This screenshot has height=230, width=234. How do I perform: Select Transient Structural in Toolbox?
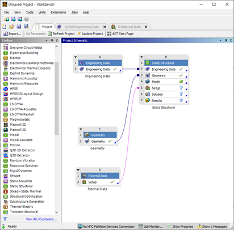pyautogui.click(x=24, y=212)
